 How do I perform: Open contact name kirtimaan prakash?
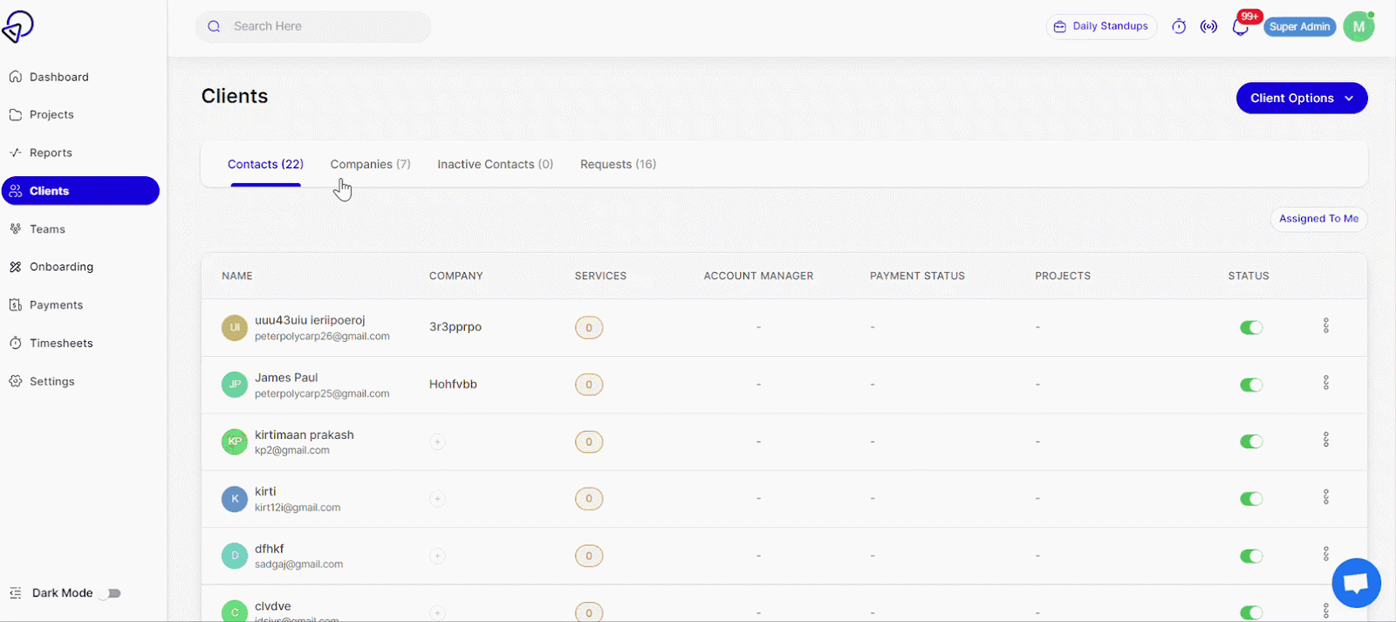305,434
